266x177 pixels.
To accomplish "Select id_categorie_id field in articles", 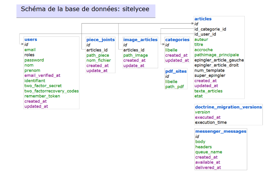I will coord(210,29).
